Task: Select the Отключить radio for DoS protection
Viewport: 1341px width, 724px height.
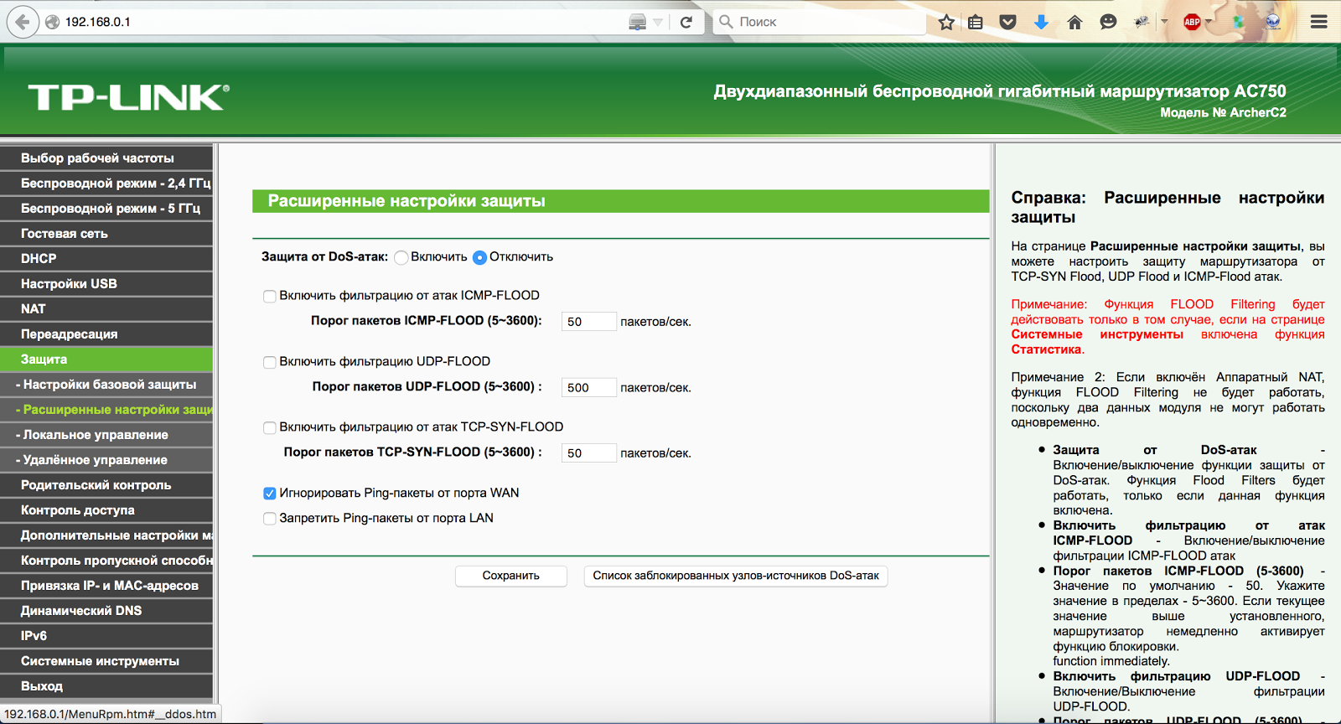Action: [479, 257]
